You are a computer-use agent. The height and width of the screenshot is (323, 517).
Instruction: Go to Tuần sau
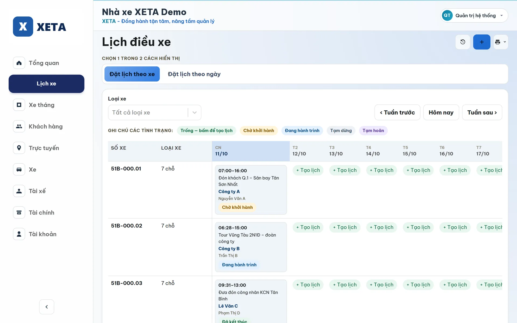click(x=482, y=113)
